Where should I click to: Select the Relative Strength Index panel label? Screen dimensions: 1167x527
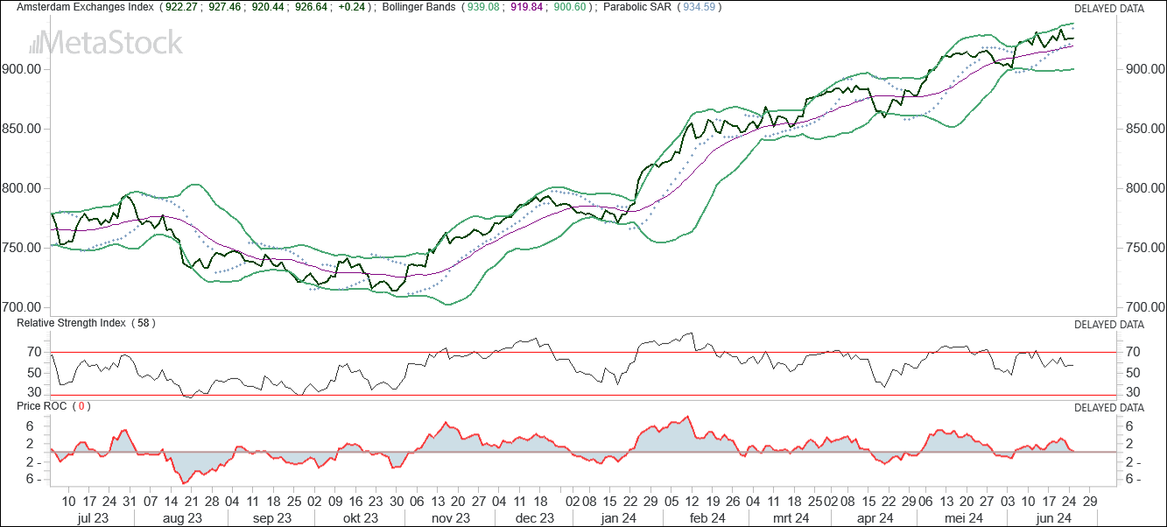tap(72, 323)
